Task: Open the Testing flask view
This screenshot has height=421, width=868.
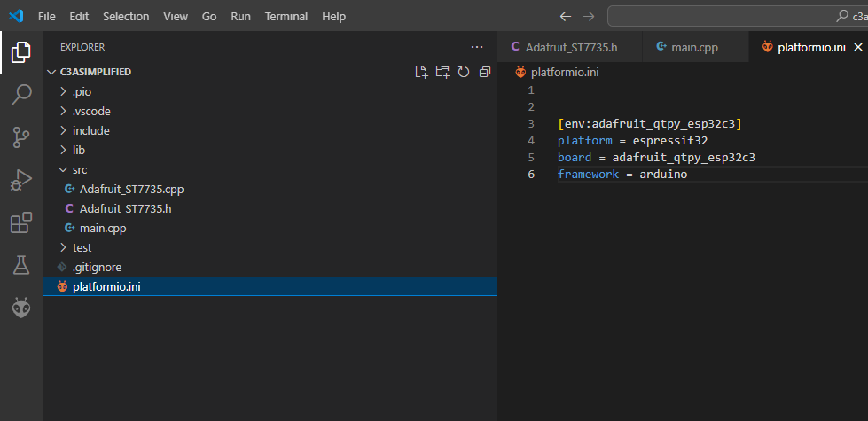Action: click(21, 265)
